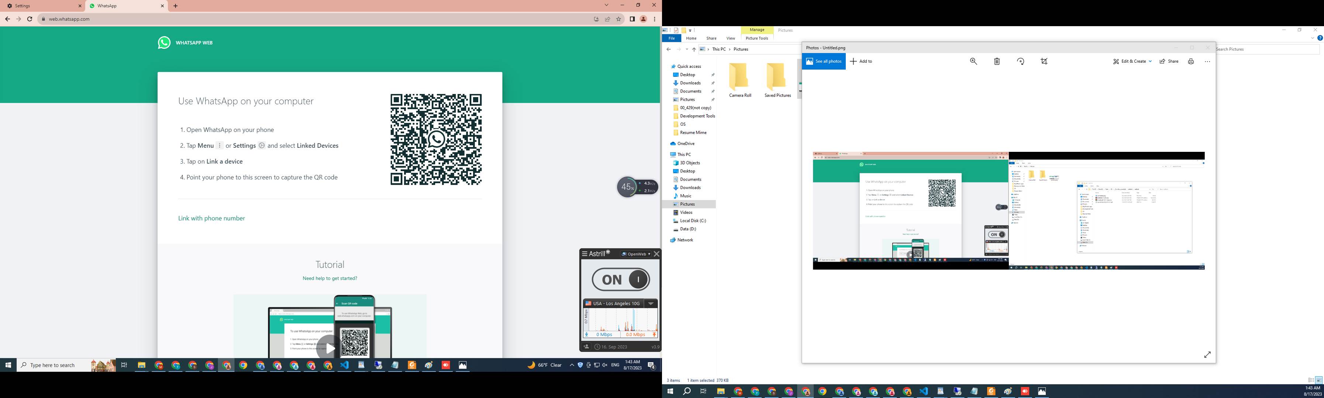Open the Photos 'See more' ellipsis menu

tap(1207, 62)
